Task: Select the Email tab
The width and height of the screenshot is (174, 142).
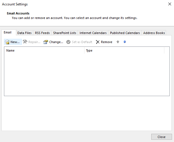Action: click(8, 33)
